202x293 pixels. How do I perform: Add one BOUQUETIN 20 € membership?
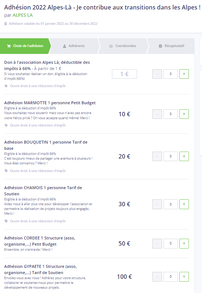coord(184,156)
